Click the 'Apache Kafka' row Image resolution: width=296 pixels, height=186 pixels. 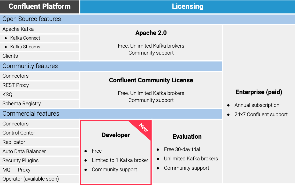pos(40,29)
